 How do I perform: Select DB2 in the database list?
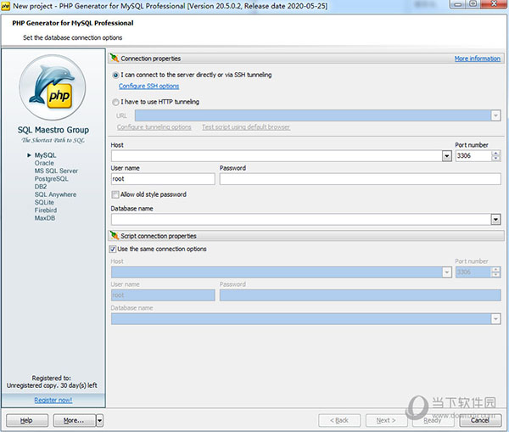[41, 187]
